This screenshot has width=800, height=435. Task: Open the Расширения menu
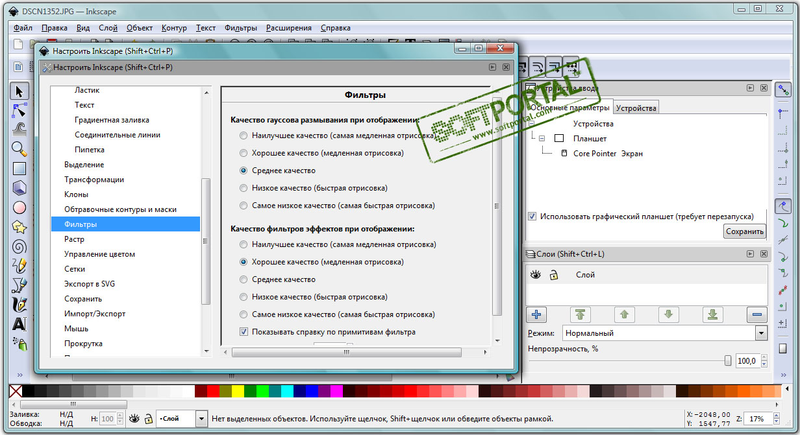(289, 28)
